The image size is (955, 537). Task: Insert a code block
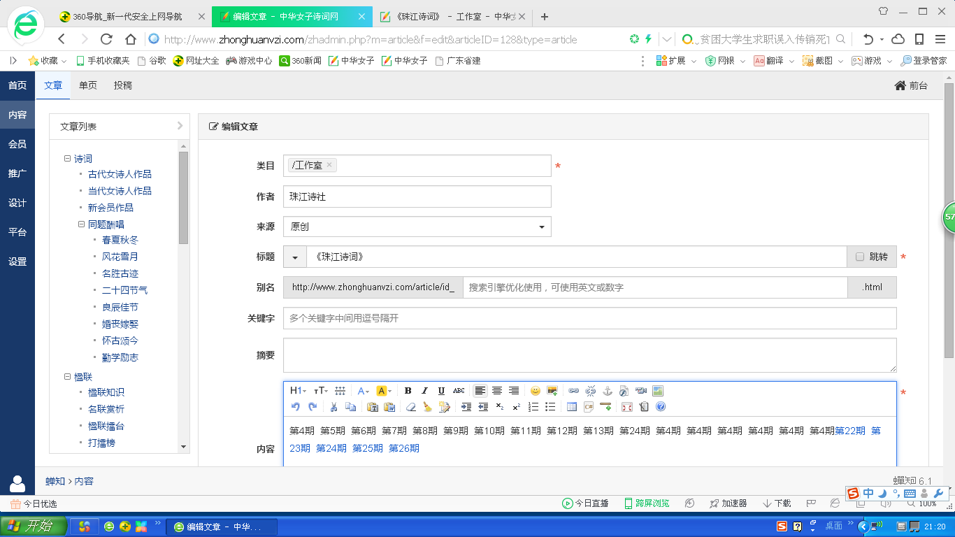point(589,407)
